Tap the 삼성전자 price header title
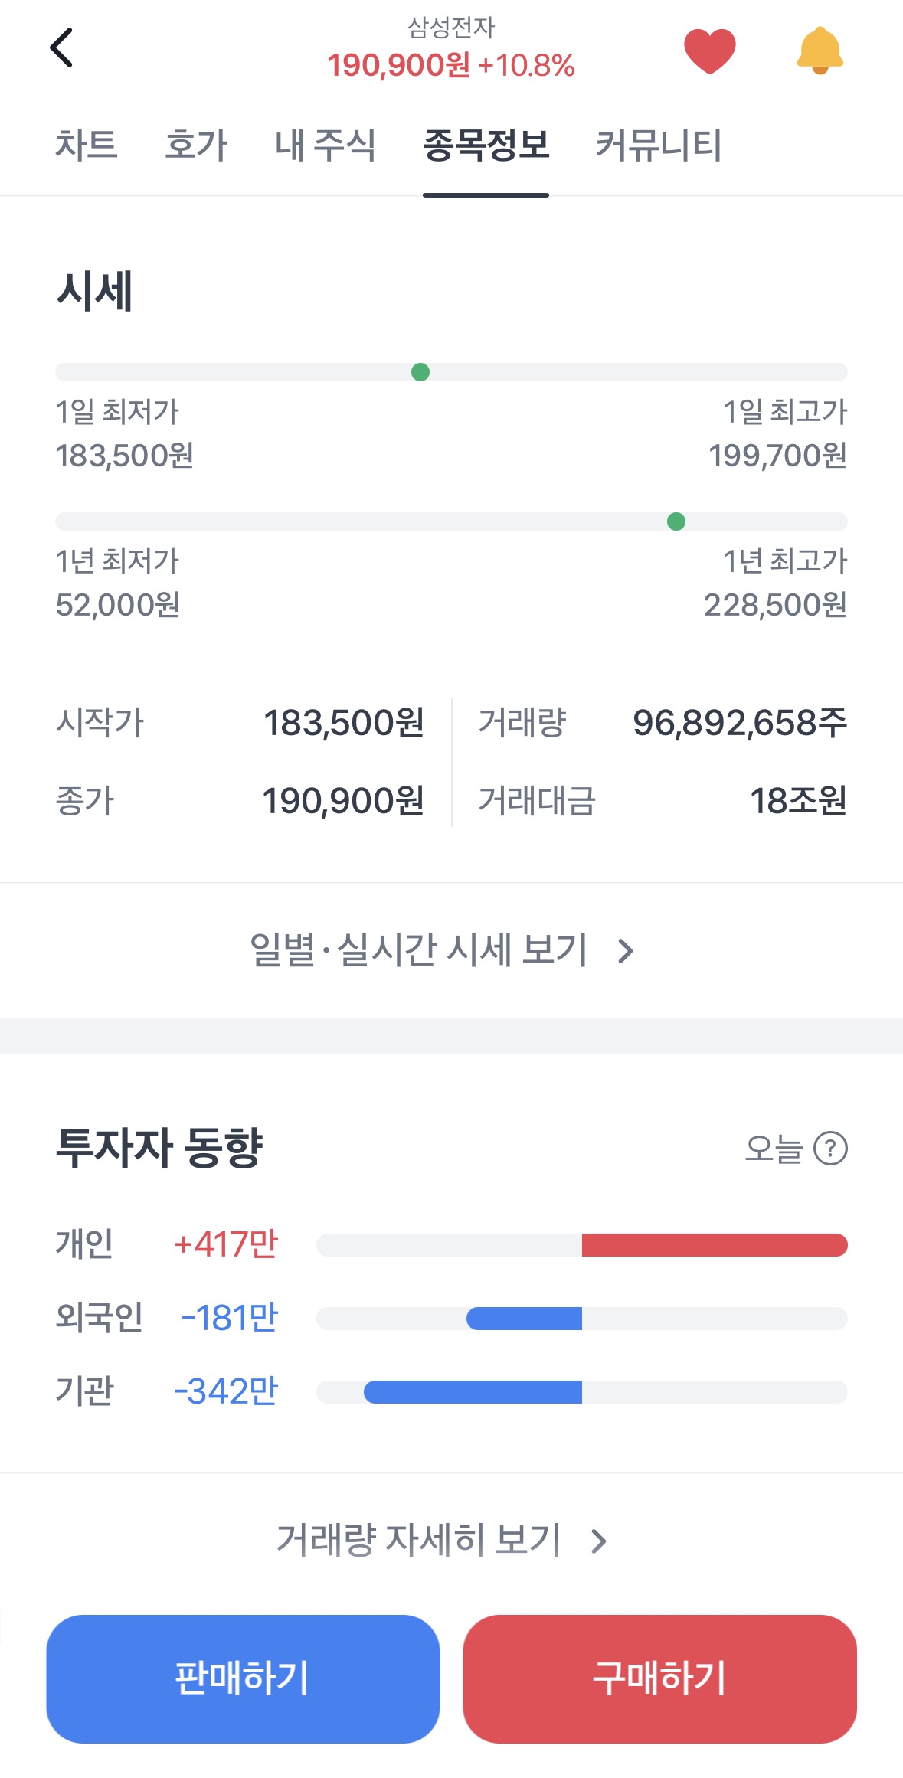Image resolution: width=903 pixels, height=1778 pixels. pos(451,49)
